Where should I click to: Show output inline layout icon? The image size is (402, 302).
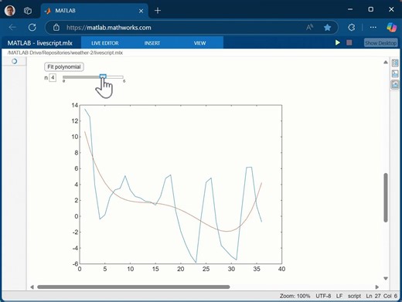tap(395, 74)
